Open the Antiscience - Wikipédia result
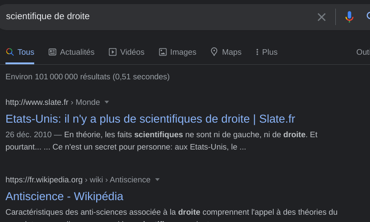This screenshot has height=222, width=370. coord(64,196)
